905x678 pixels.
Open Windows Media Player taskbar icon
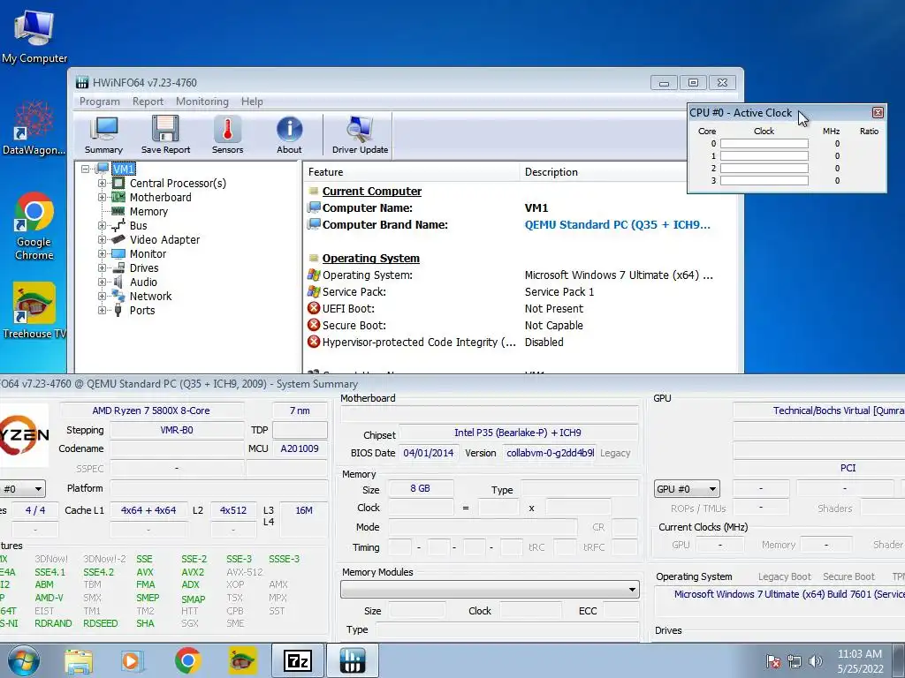pyautogui.click(x=133, y=660)
